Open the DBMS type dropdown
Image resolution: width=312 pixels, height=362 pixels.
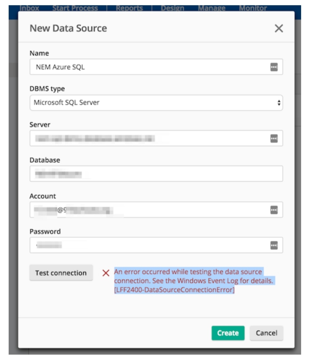tap(156, 103)
